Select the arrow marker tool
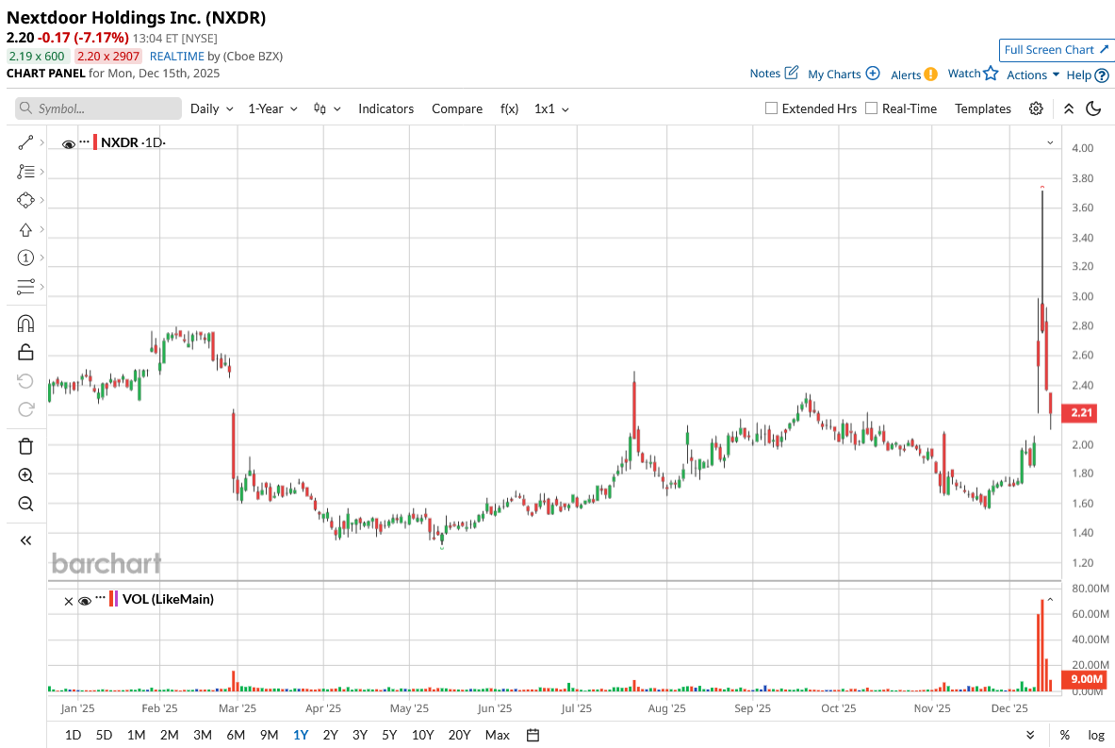Screen dimensions: 1115x748 point(25,229)
